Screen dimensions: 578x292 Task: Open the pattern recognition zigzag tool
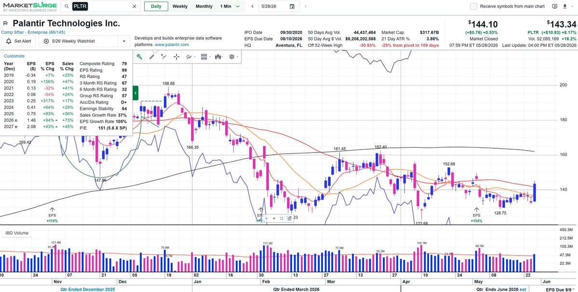point(164,57)
